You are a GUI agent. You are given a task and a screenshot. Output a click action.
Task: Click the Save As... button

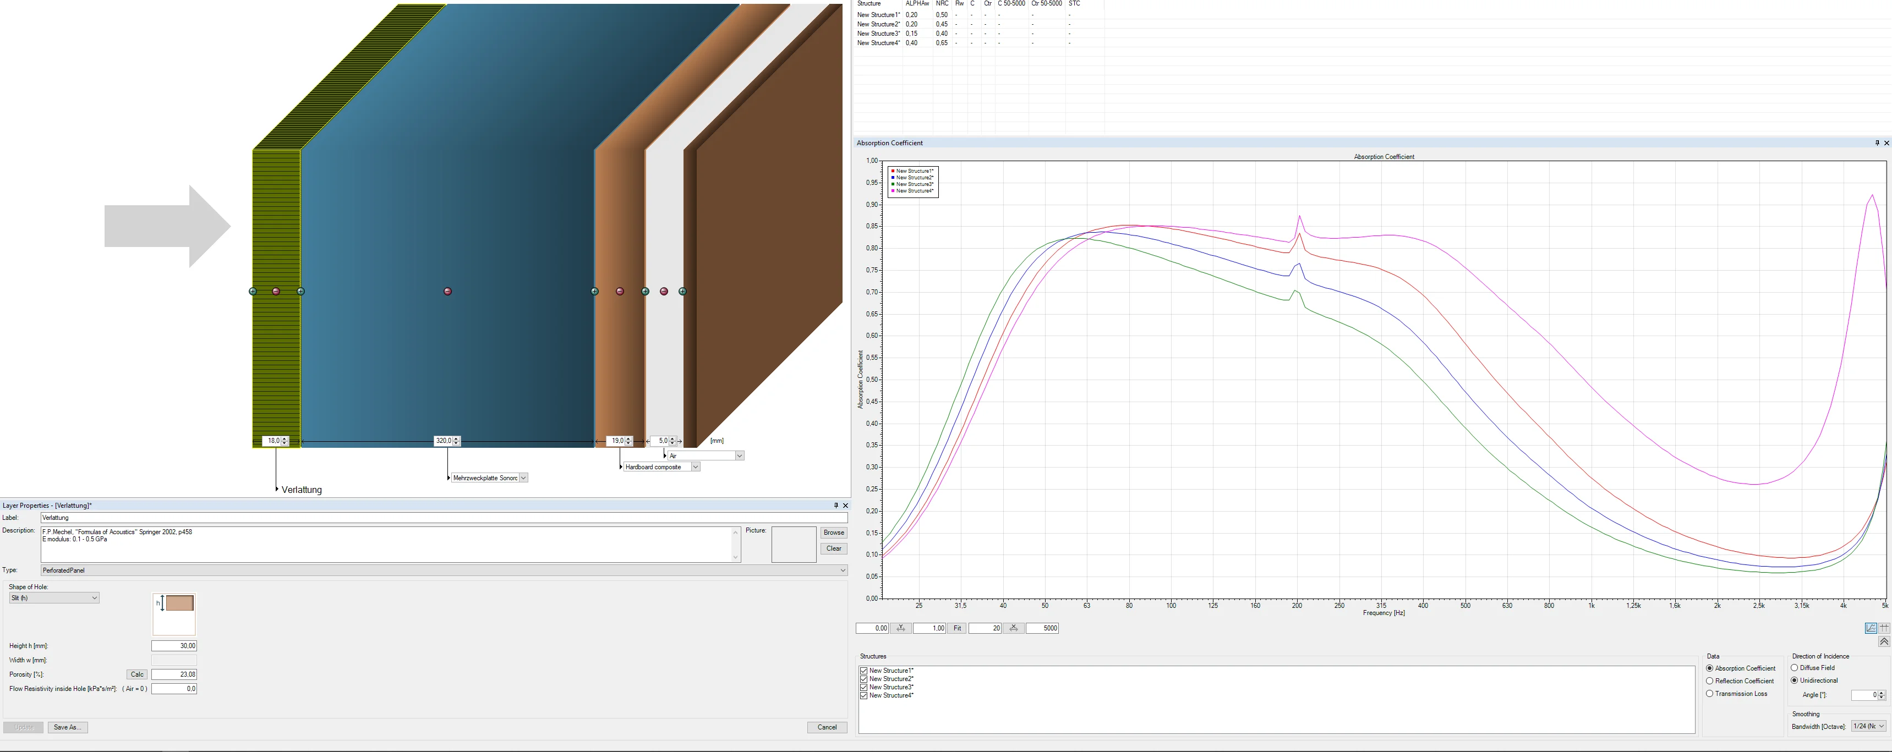coord(68,727)
